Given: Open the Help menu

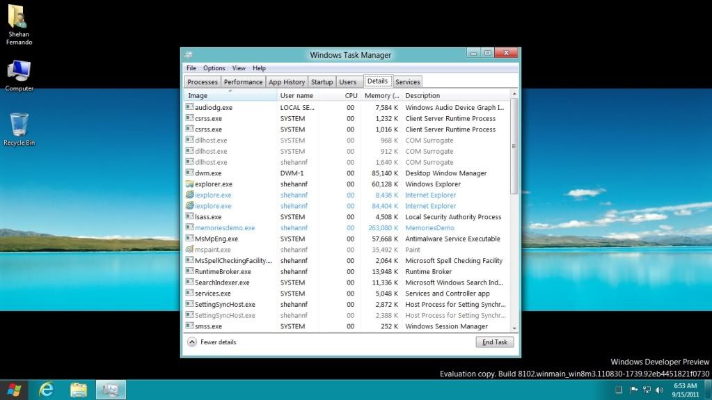Looking at the screenshot, I should click(x=259, y=68).
